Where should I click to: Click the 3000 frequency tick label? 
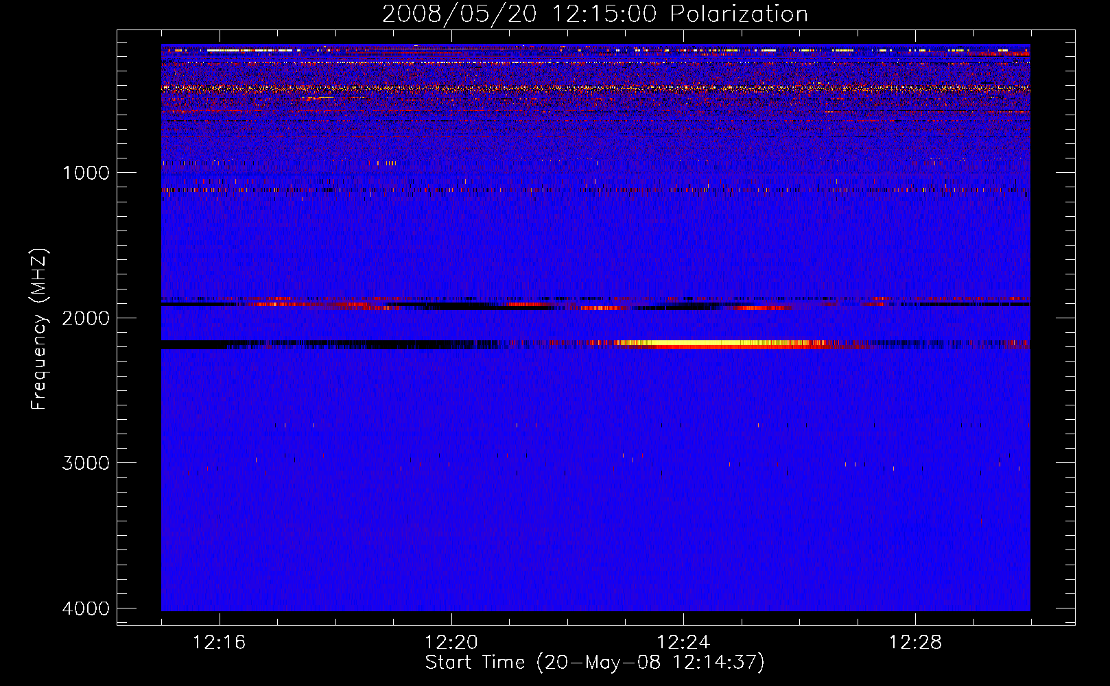point(86,463)
